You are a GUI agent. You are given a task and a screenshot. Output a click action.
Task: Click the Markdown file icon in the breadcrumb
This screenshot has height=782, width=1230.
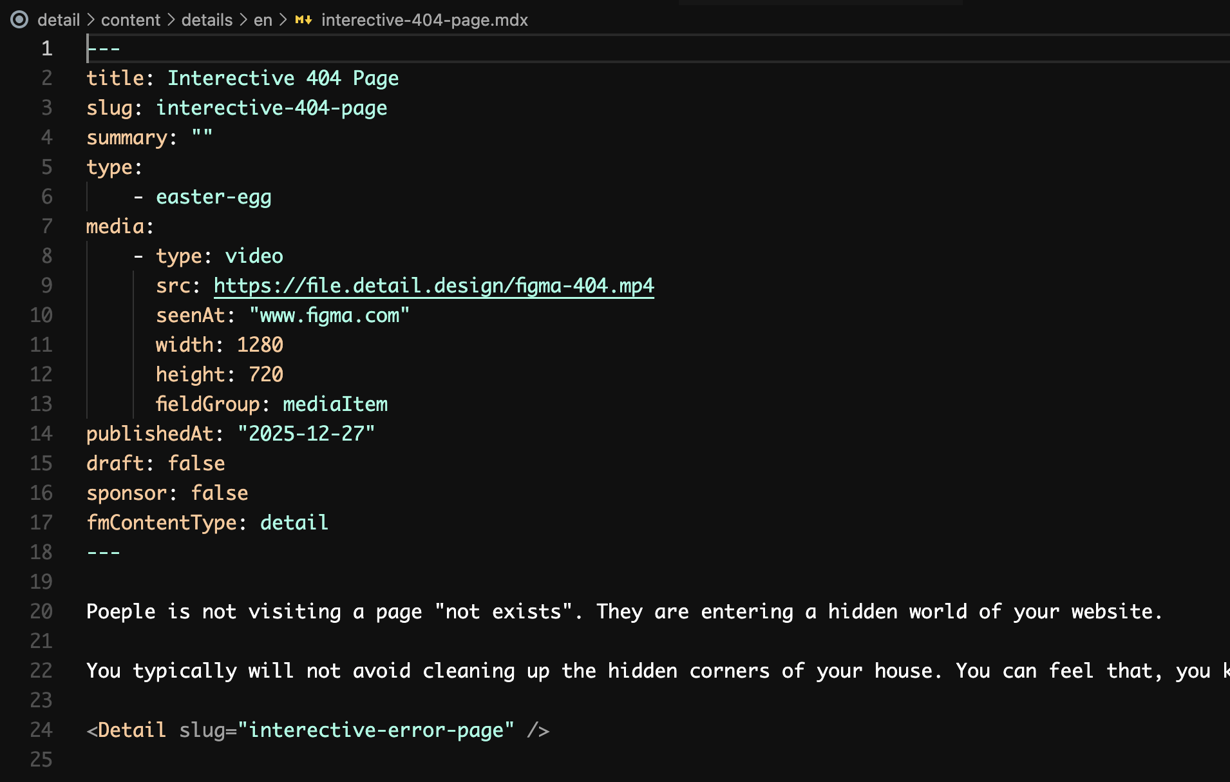[x=303, y=20]
